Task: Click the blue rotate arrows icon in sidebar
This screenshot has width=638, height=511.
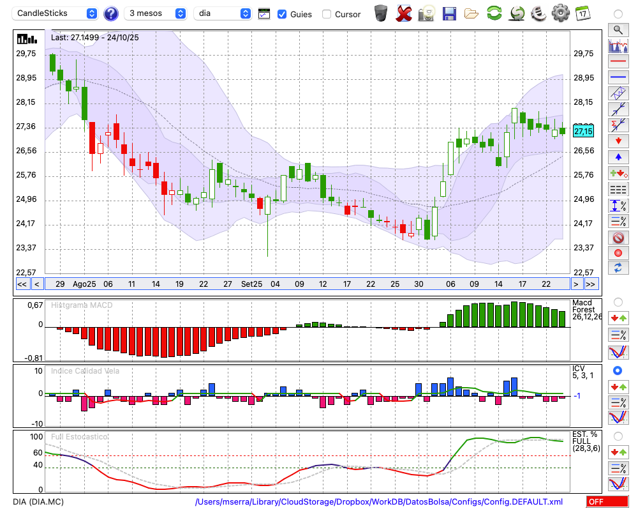Action: [x=618, y=268]
